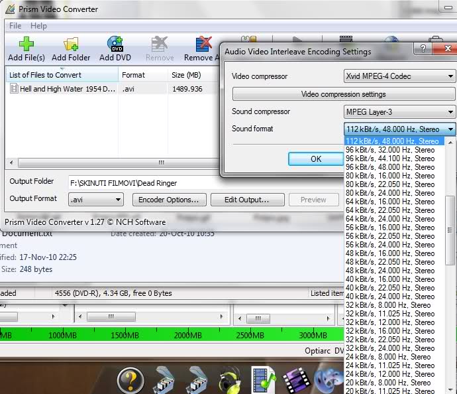Select 24 kBit/s, 8.000 Hz, Stereo
This screenshot has height=394, width=457.
[x=394, y=357]
